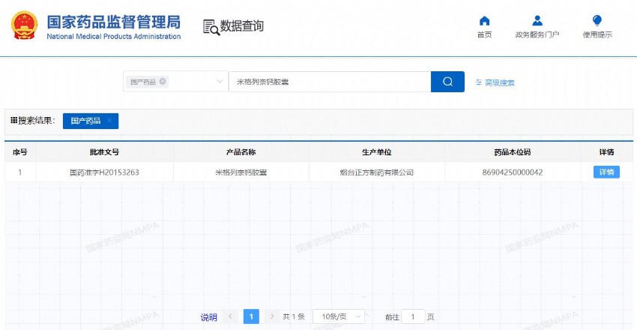Open 政务服务门户 portal icon
The image size is (637, 330).
pos(537,21)
